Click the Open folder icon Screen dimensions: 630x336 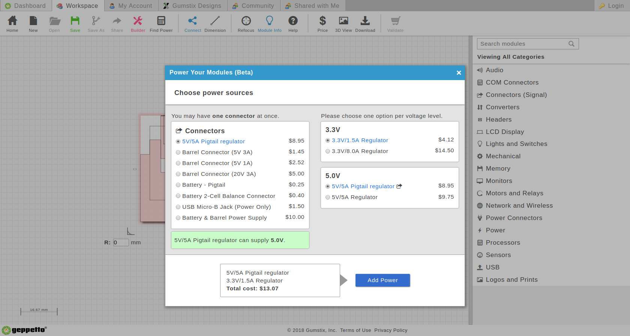54,21
